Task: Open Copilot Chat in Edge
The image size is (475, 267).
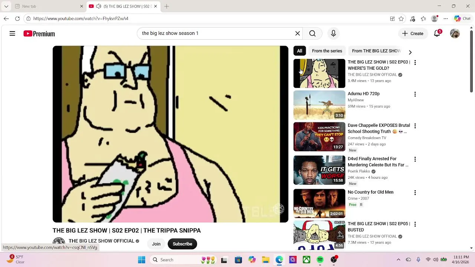Action: pyautogui.click(x=462, y=19)
